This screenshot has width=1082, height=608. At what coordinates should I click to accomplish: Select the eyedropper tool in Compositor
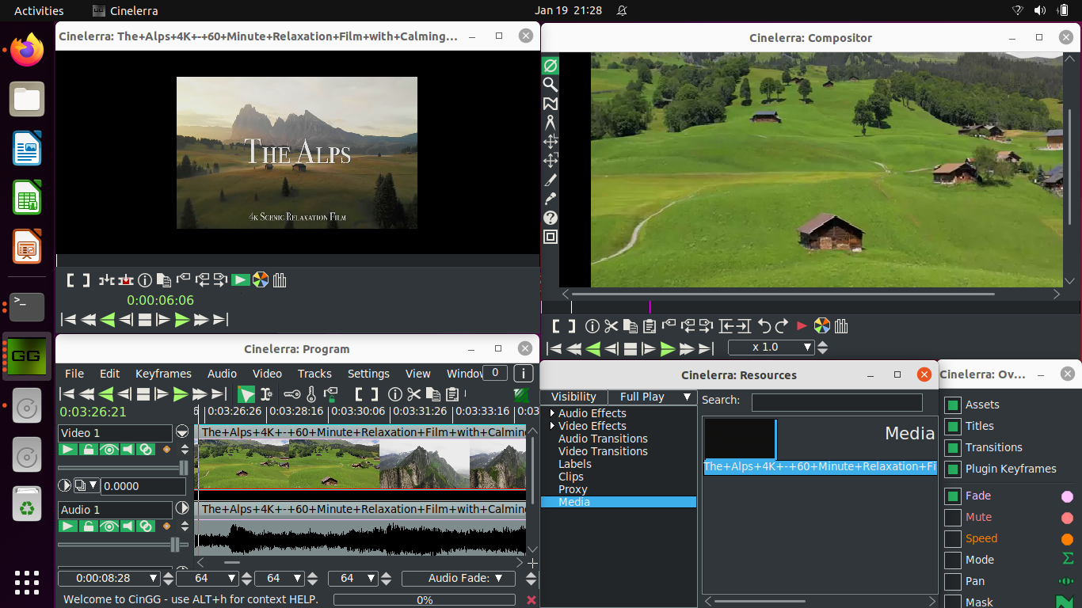click(551, 198)
